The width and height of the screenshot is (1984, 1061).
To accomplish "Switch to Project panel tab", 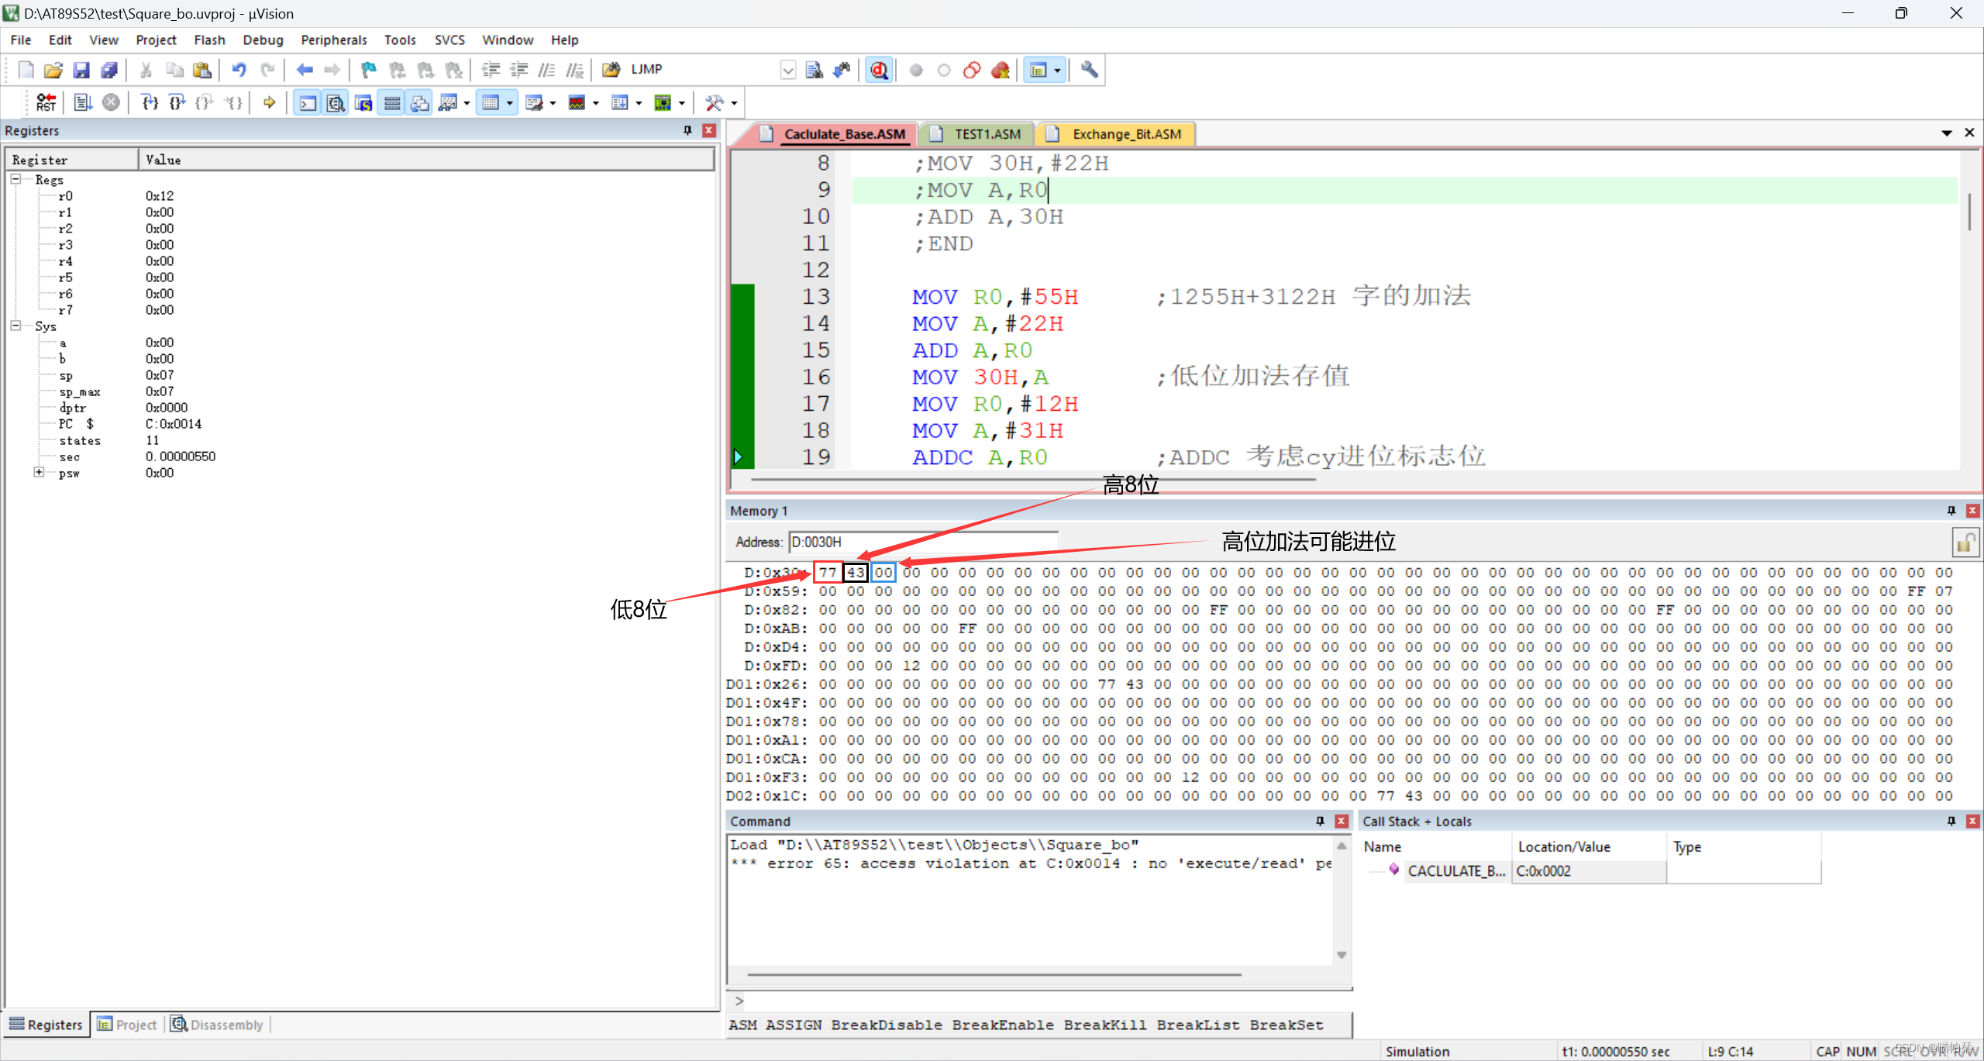I will (127, 1025).
